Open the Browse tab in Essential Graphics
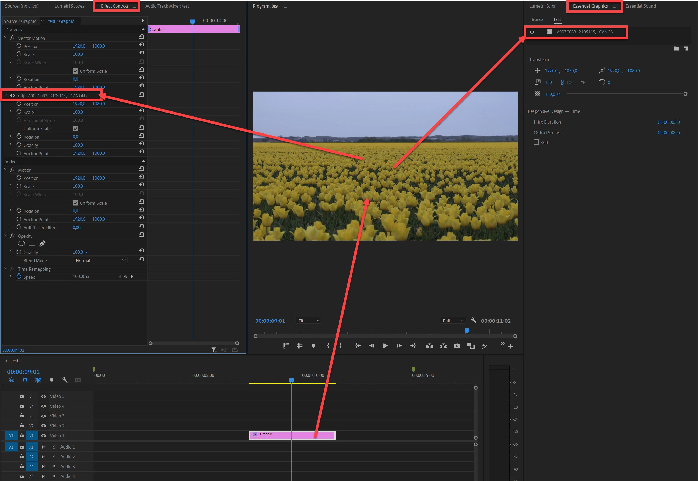698x481 pixels. 537,19
